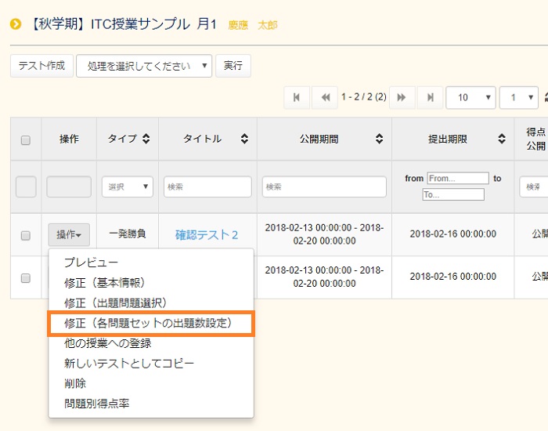
Task: Go to first page pagination icon
Action: [296, 97]
